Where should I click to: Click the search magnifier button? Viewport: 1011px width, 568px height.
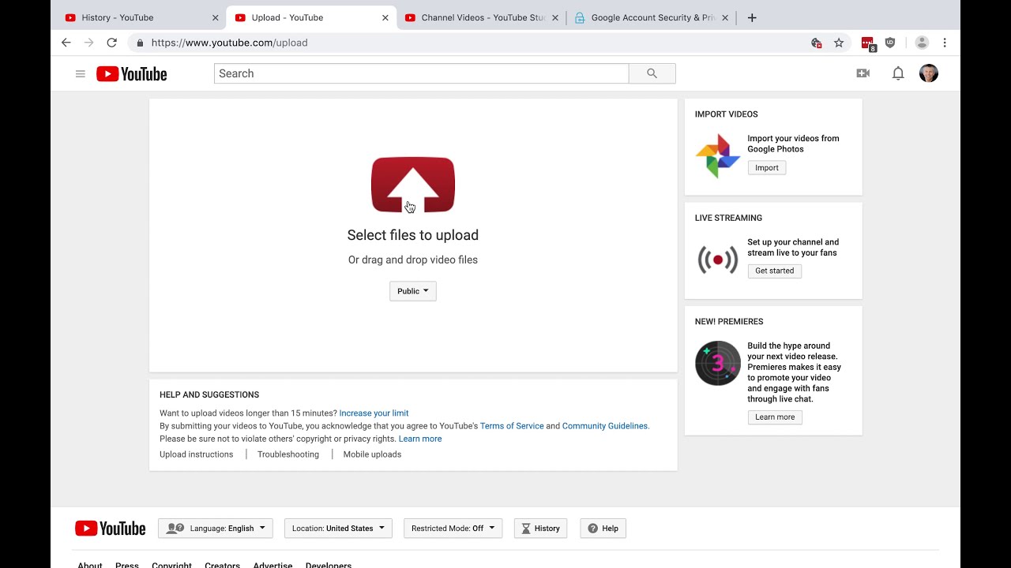pyautogui.click(x=652, y=73)
